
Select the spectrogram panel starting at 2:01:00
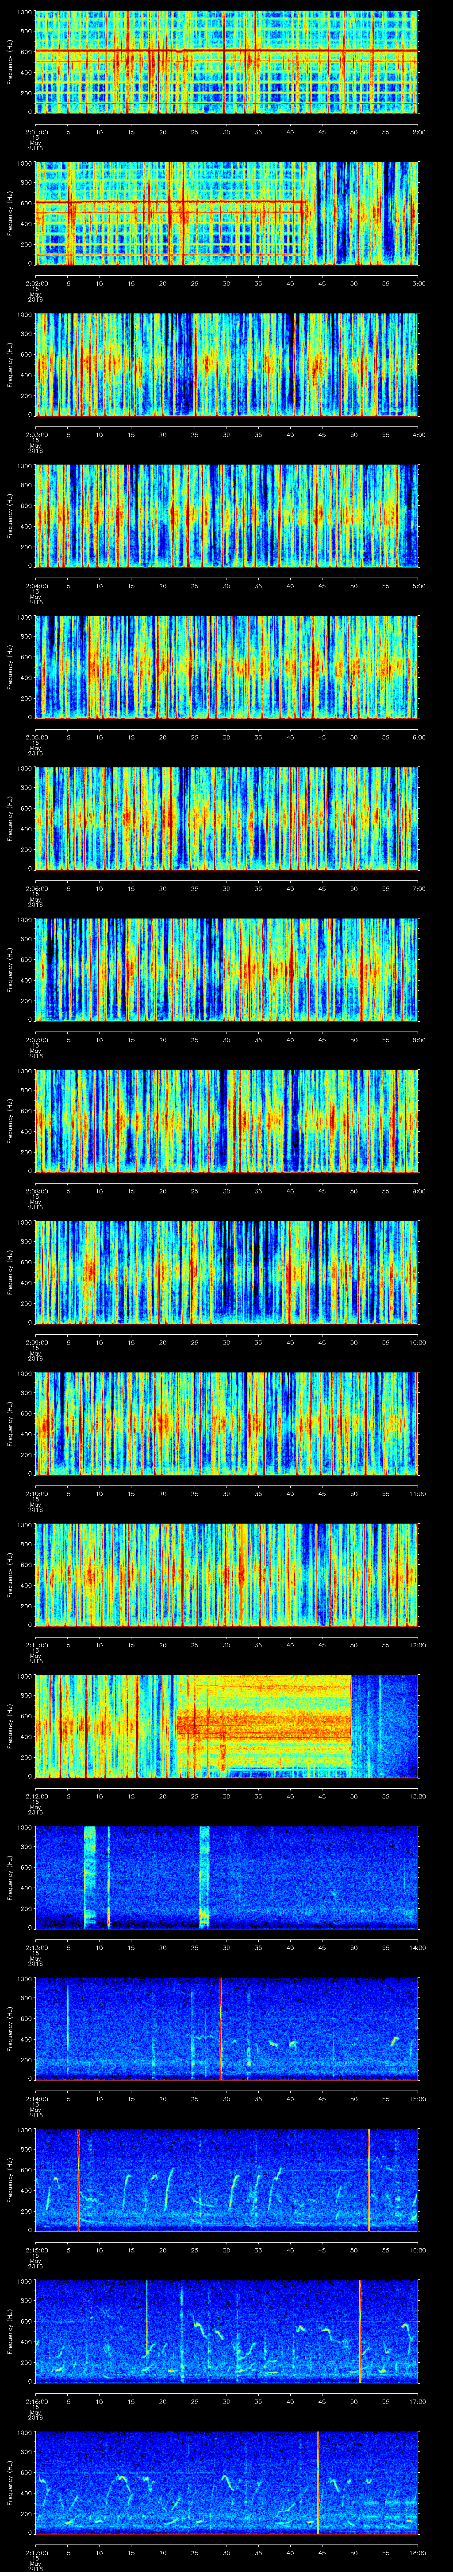tap(227, 63)
